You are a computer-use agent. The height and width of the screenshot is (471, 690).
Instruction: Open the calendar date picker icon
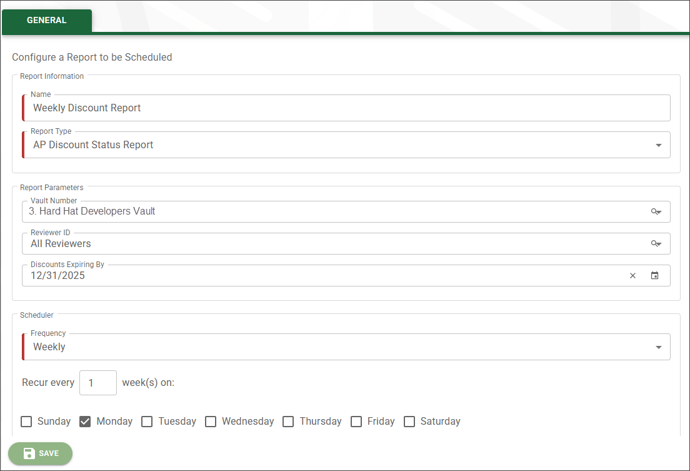pyautogui.click(x=654, y=276)
